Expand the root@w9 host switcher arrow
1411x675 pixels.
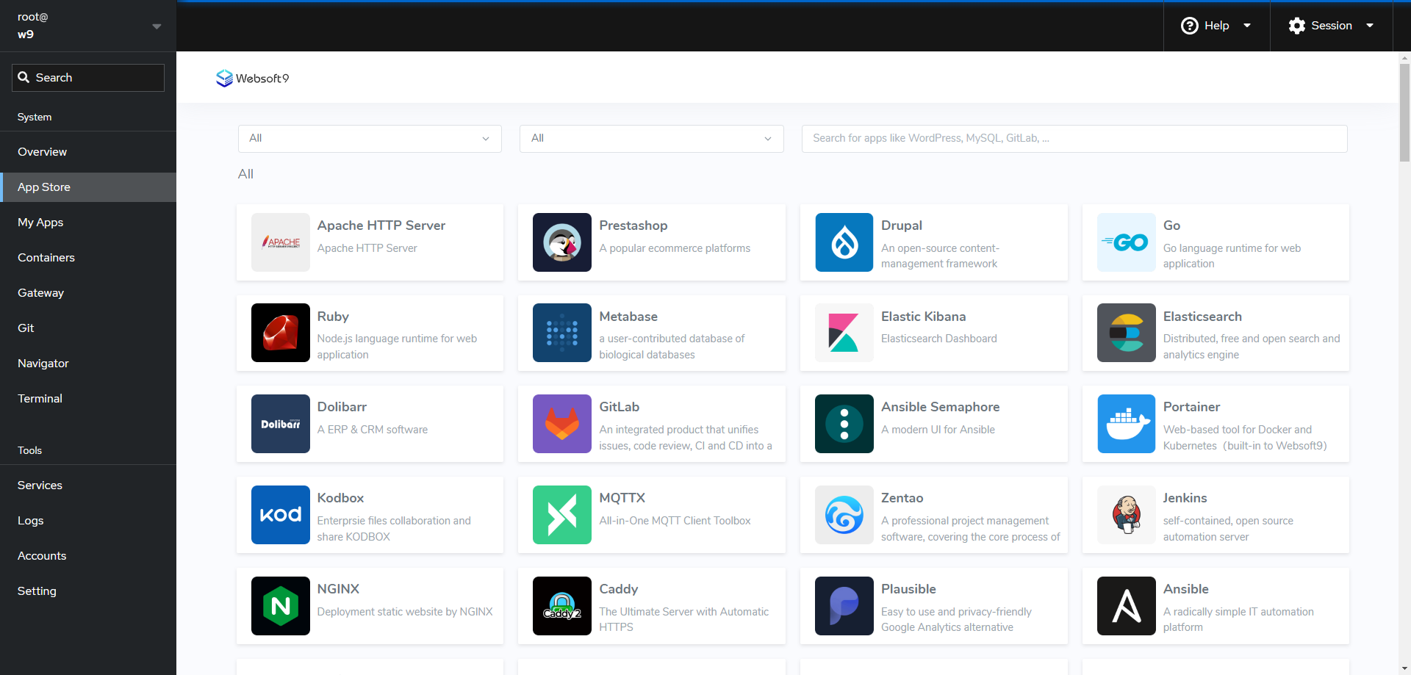tap(157, 26)
